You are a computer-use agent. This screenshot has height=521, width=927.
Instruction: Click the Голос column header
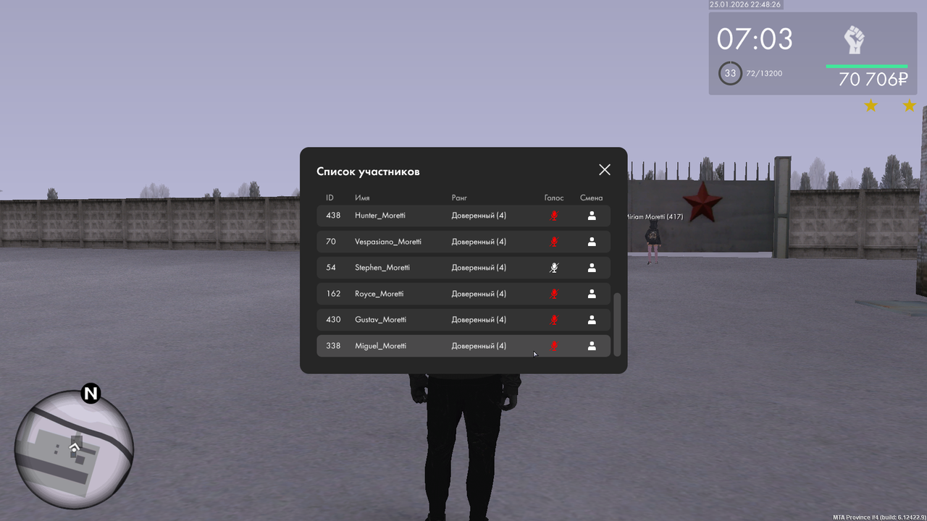coord(554,198)
